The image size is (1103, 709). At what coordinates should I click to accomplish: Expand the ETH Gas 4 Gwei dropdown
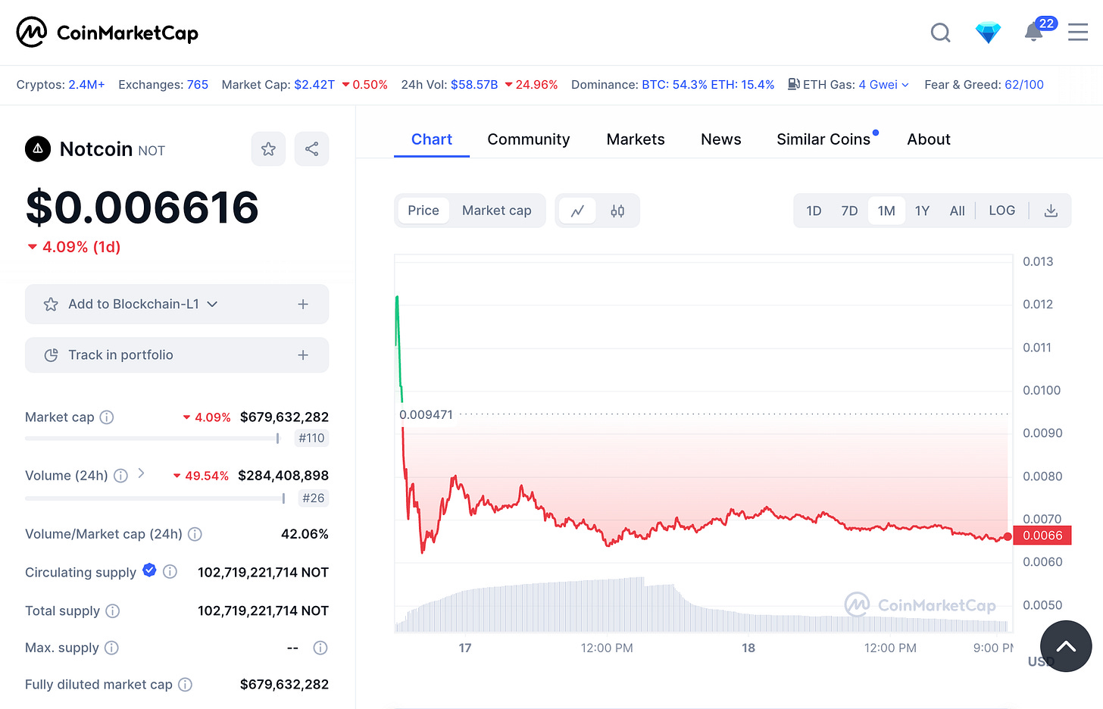[x=883, y=85]
